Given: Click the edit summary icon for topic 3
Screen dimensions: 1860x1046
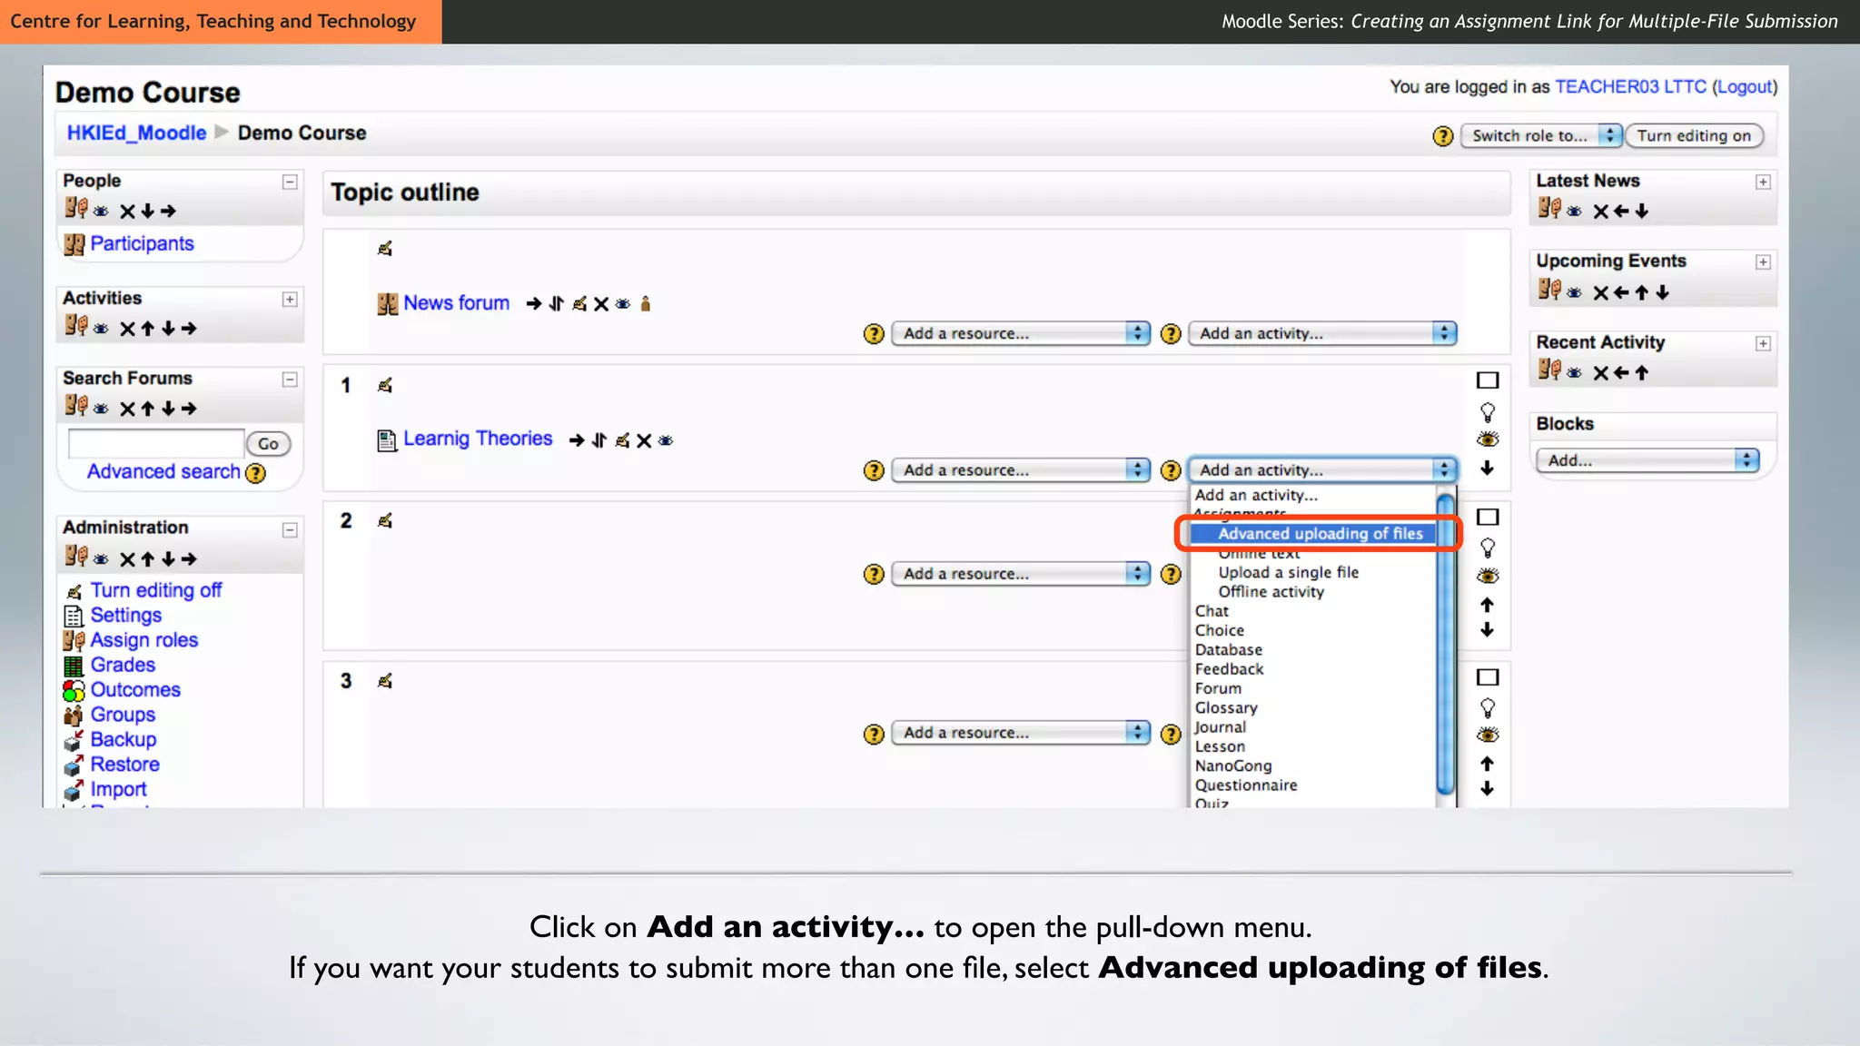Looking at the screenshot, I should click(385, 680).
